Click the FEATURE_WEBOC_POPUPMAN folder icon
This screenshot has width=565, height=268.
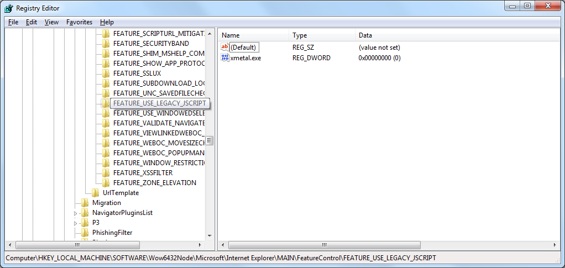106,153
